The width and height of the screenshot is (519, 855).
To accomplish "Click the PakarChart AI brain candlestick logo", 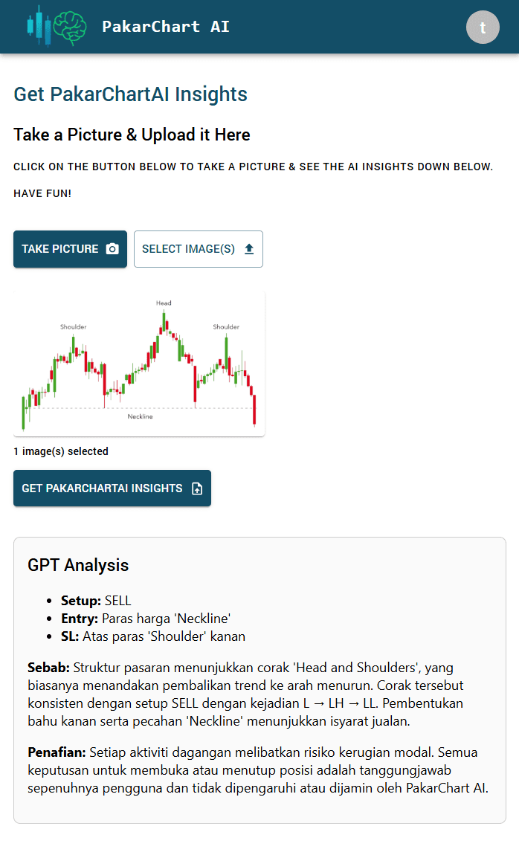I will tap(57, 27).
